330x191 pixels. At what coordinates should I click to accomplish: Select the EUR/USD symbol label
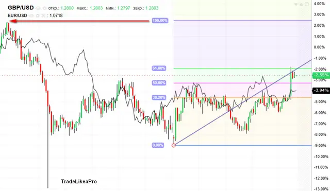tap(17, 15)
